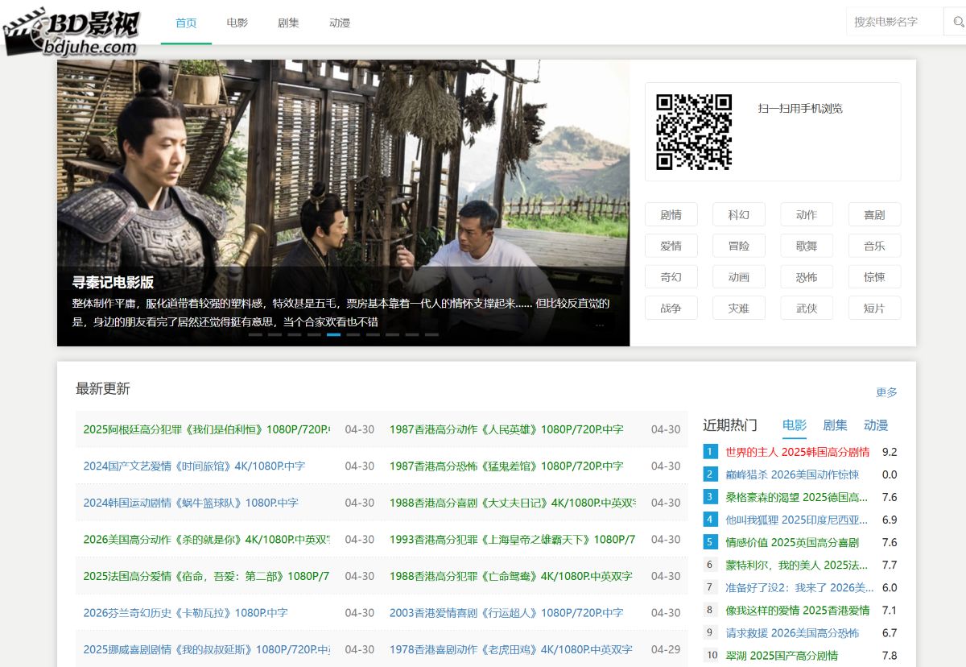Choose the 恐怖 genre button
The height and width of the screenshot is (667, 966).
coord(806,277)
